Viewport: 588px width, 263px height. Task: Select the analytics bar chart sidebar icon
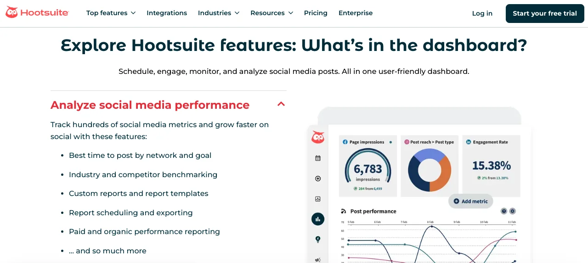[318, 219]
